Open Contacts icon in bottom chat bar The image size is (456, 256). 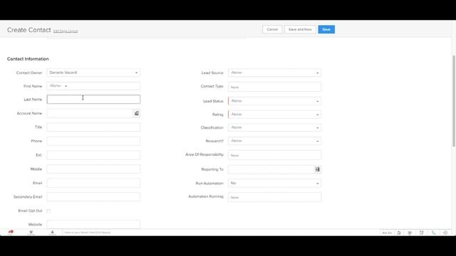(x=52, y=233)
